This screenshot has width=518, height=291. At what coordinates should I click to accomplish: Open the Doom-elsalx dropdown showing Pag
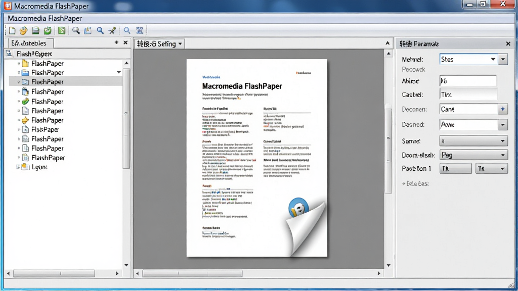tap(473, 155)
